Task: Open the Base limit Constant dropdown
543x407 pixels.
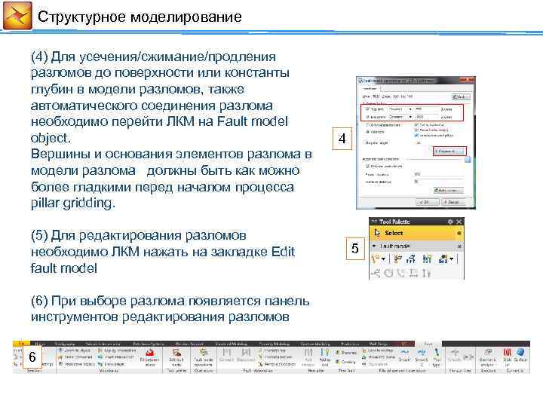Action: pyautogui.click(x=400, y=117)
